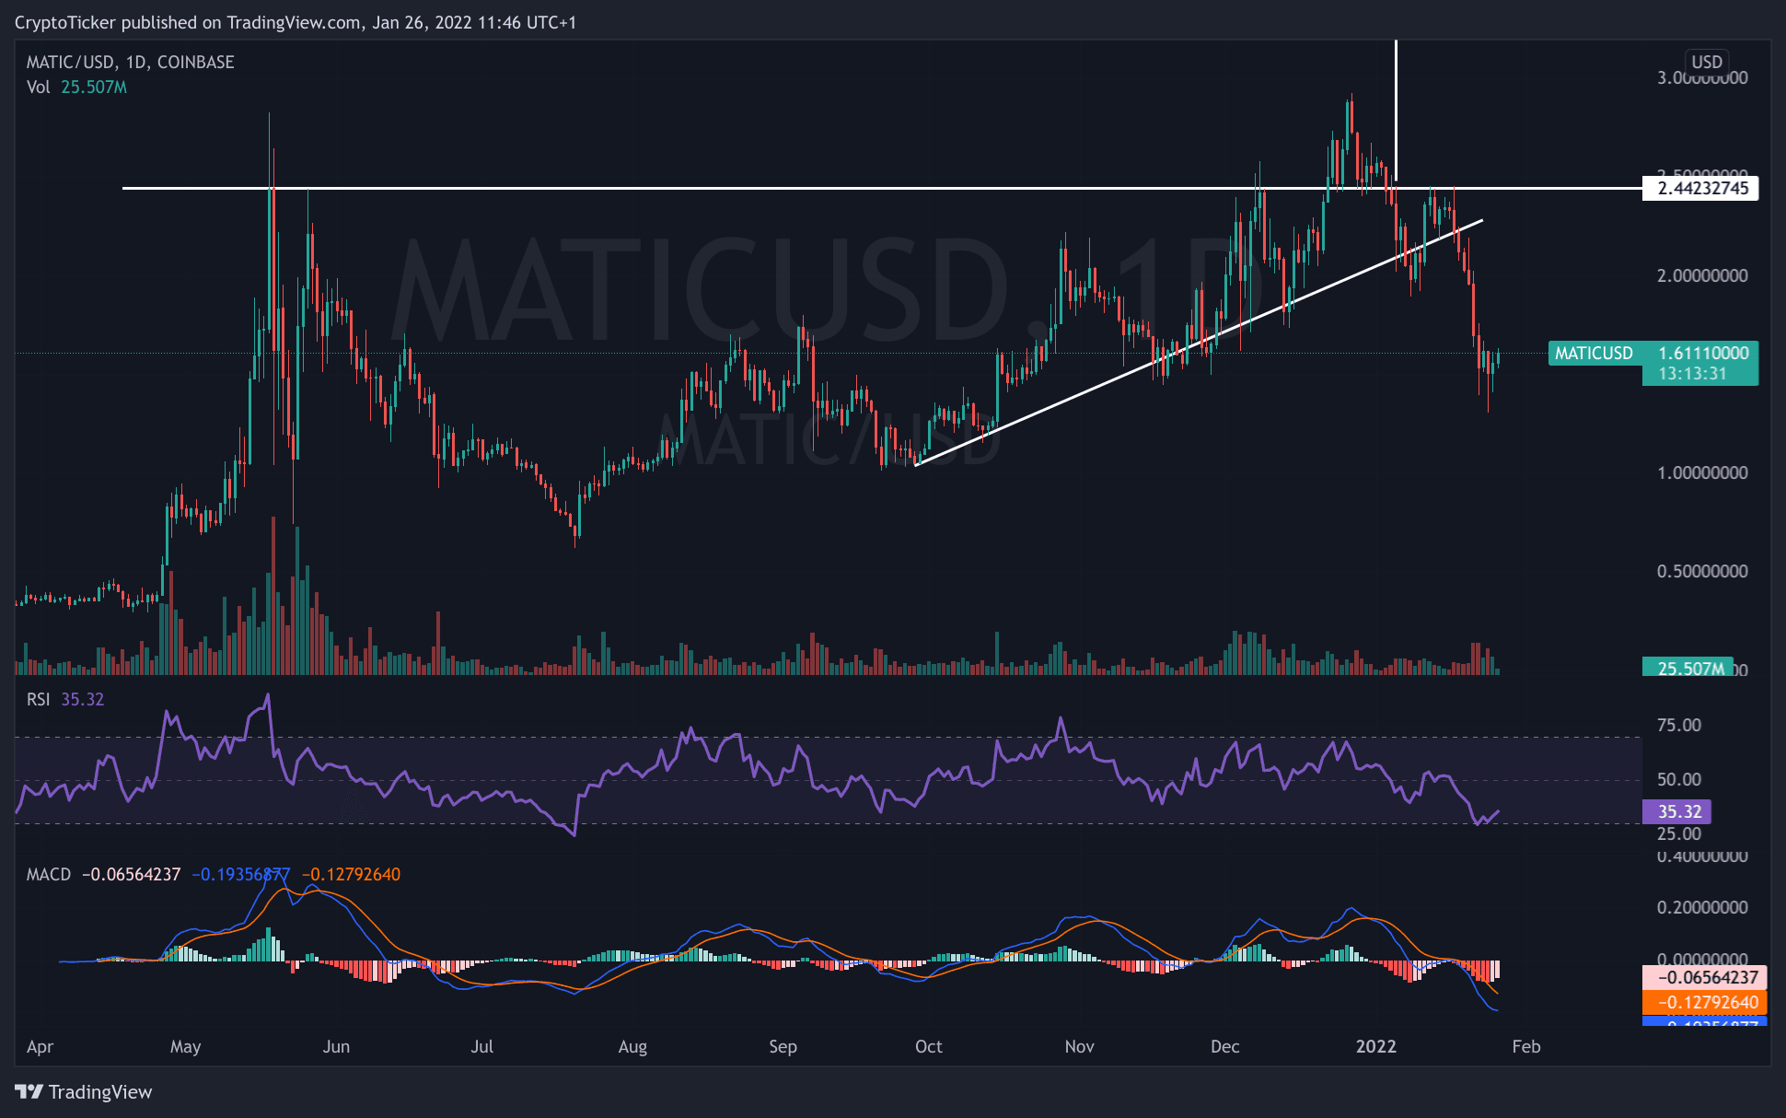
Task: Click the MATIC/USD, 1D, COINBASE title
Action: 130,62
